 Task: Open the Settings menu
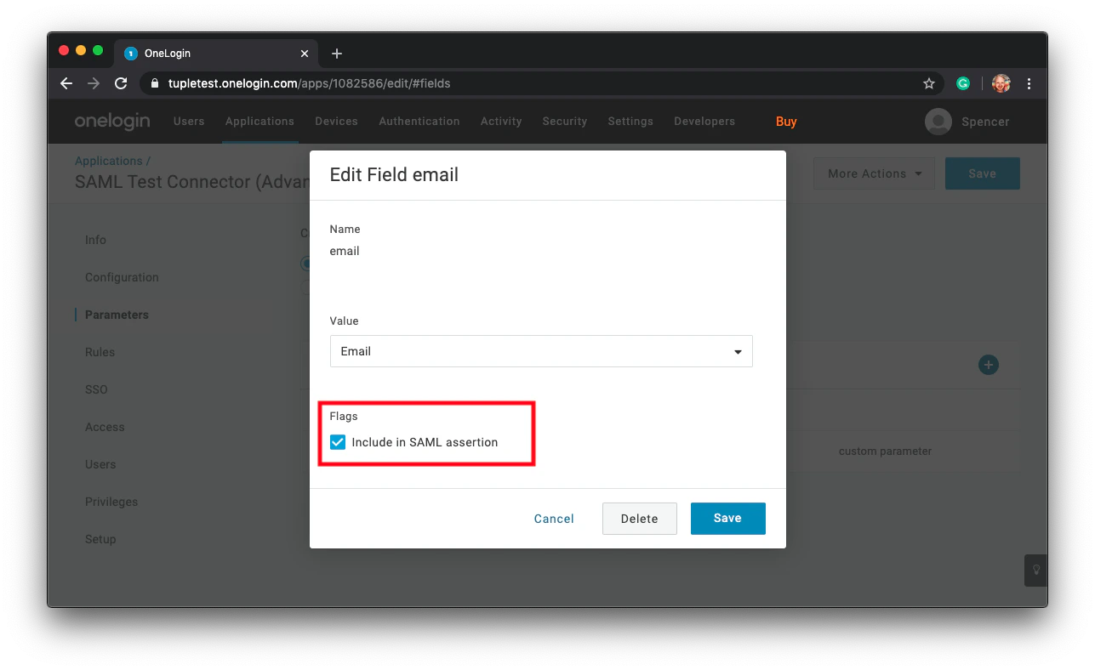click(630, 122)
